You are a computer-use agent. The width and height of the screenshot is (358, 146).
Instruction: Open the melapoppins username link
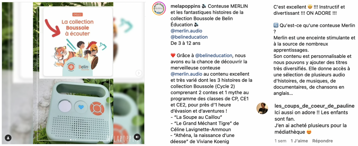[185, 6]
